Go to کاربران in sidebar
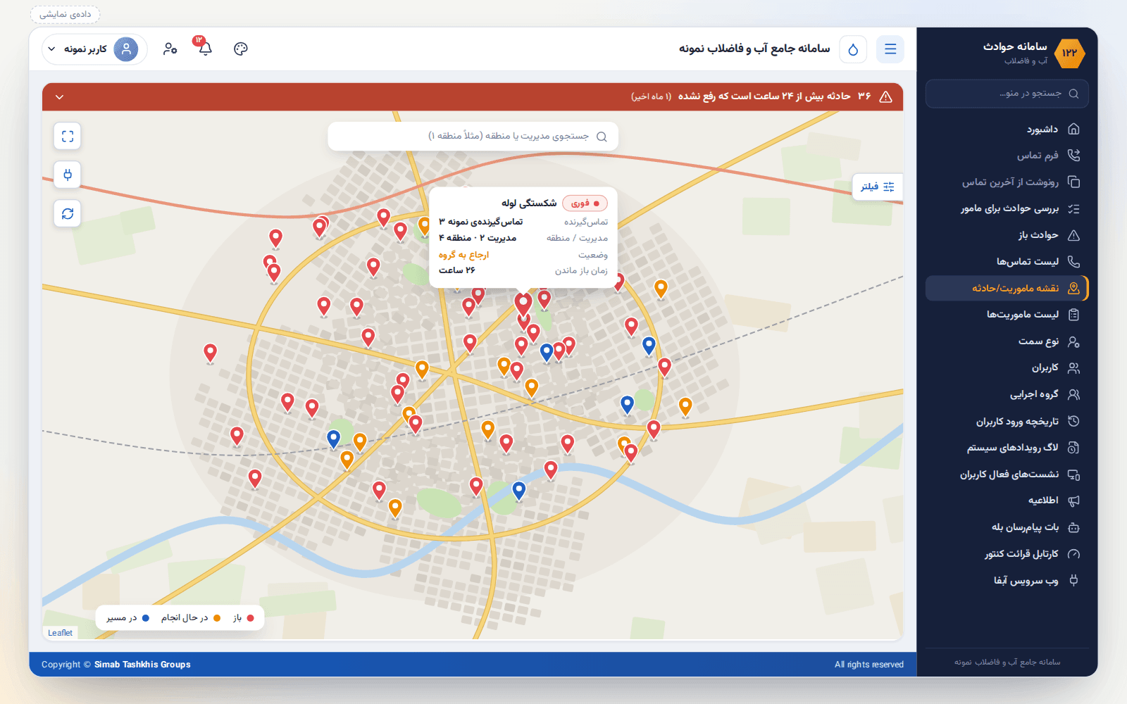Viewport: 1127px width, 704px height. [1007, 367]
